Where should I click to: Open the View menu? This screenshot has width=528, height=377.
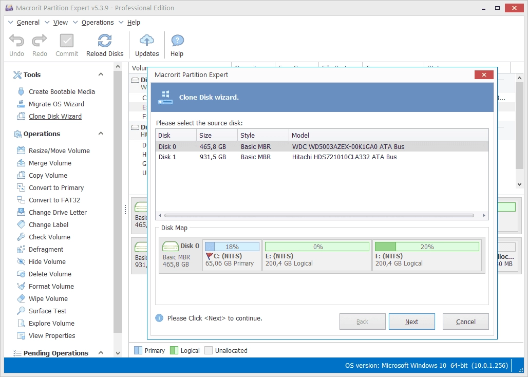[61, 22]
